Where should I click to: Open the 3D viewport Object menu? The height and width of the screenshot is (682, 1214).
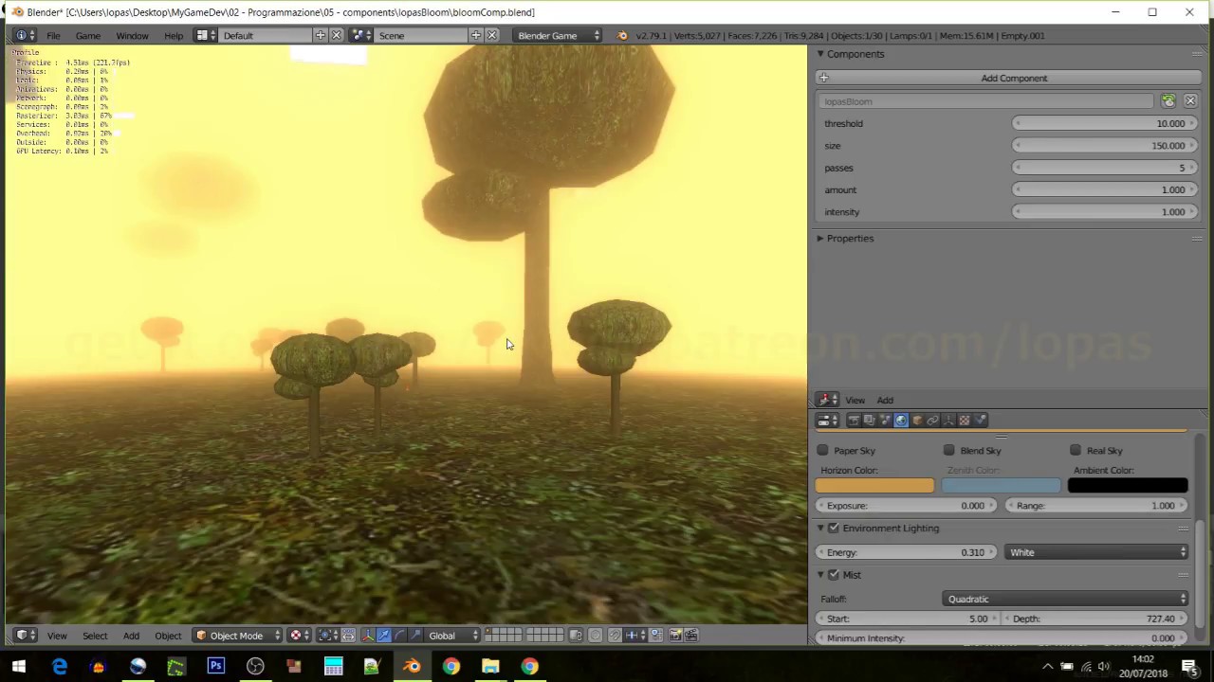point(168,636)
